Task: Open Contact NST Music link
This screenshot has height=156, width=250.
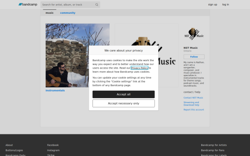Action: (x=193, y=98)
